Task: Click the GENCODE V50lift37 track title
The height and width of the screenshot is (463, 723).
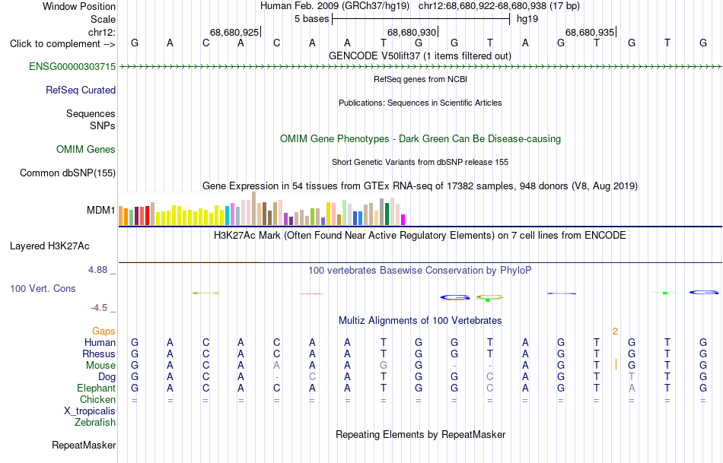Action: click(x=420, y=55)
